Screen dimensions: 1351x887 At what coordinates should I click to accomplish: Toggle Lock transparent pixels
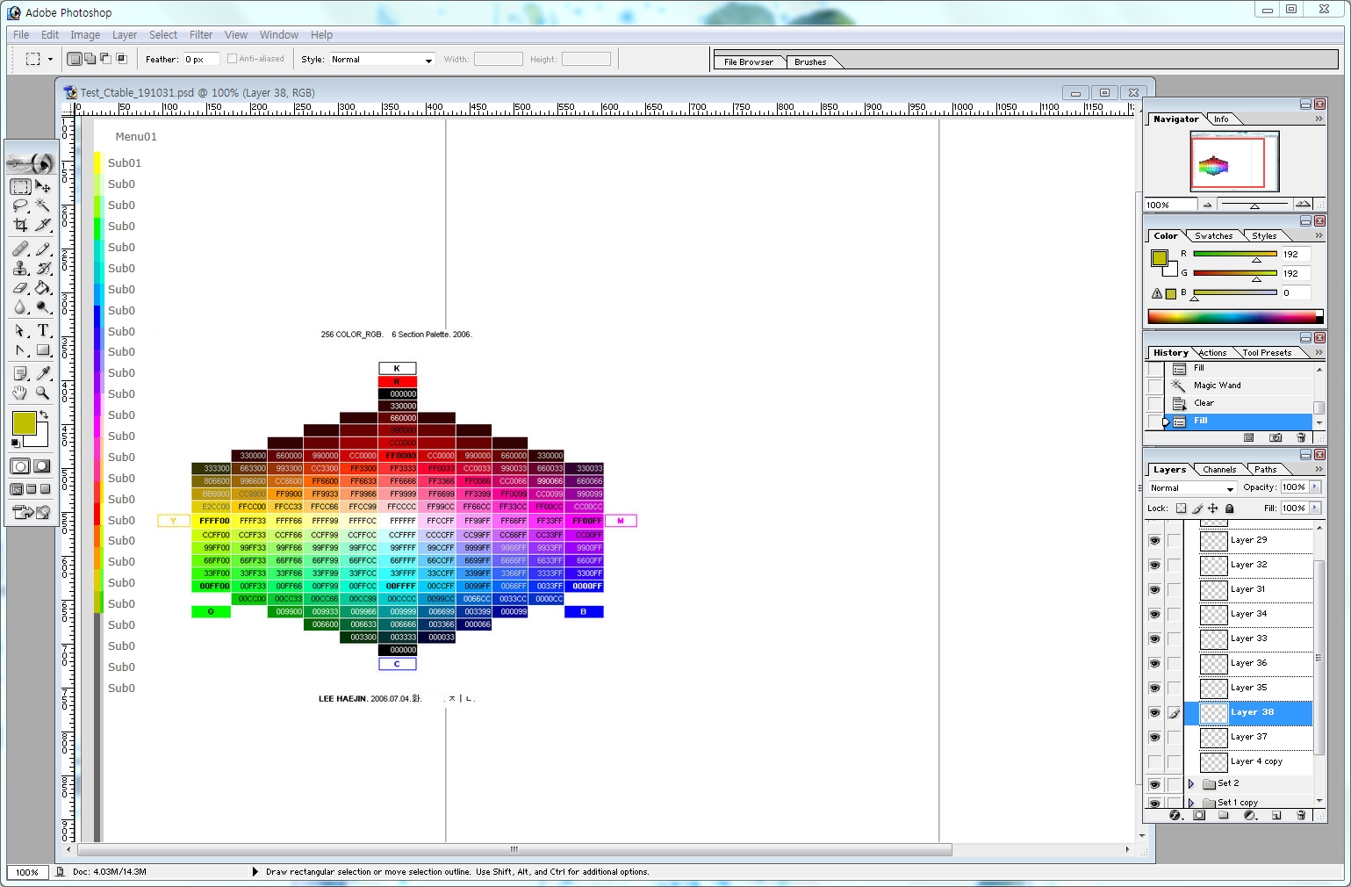(x=1181, y=508)
